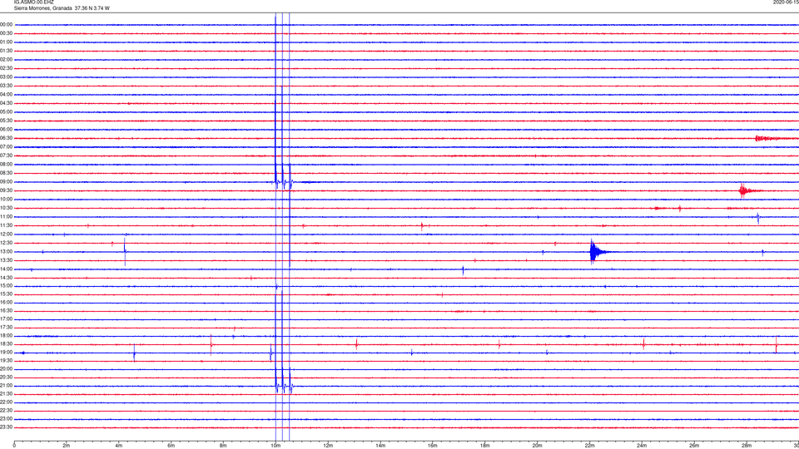Viewport: 799px width, 449px height.
Task: Select the 02:00 trace time label
Action: 6,60
